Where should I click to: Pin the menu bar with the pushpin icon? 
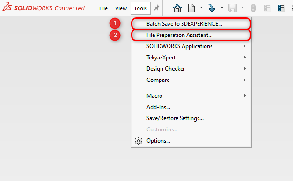(157, 8)
